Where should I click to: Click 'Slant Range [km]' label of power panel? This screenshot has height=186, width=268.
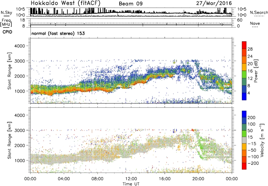click(x=9, y=71)
